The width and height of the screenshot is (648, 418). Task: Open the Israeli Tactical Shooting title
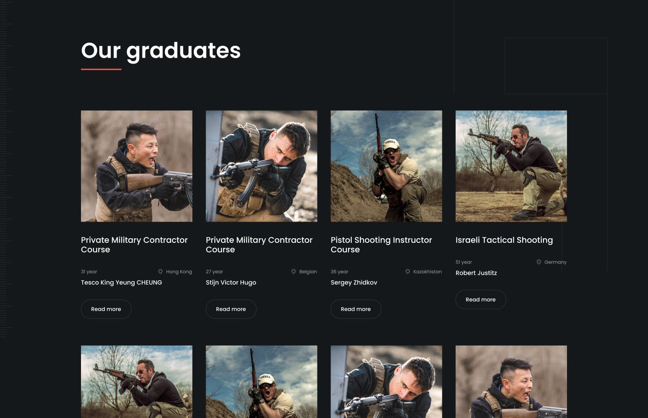click(504, 240)
